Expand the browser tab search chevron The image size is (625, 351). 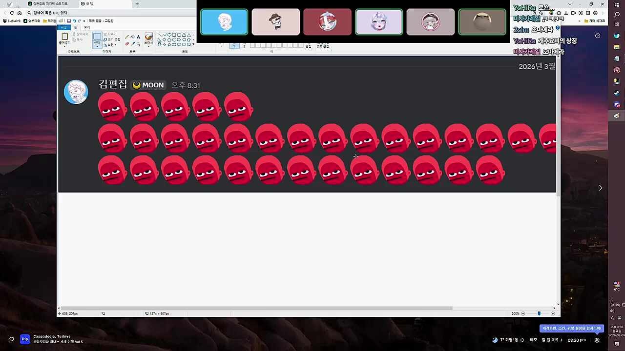click(570, 4)
